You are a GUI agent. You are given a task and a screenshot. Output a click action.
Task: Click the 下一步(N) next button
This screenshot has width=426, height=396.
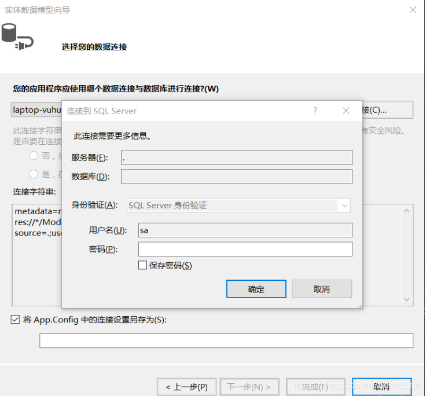point(249,387)
